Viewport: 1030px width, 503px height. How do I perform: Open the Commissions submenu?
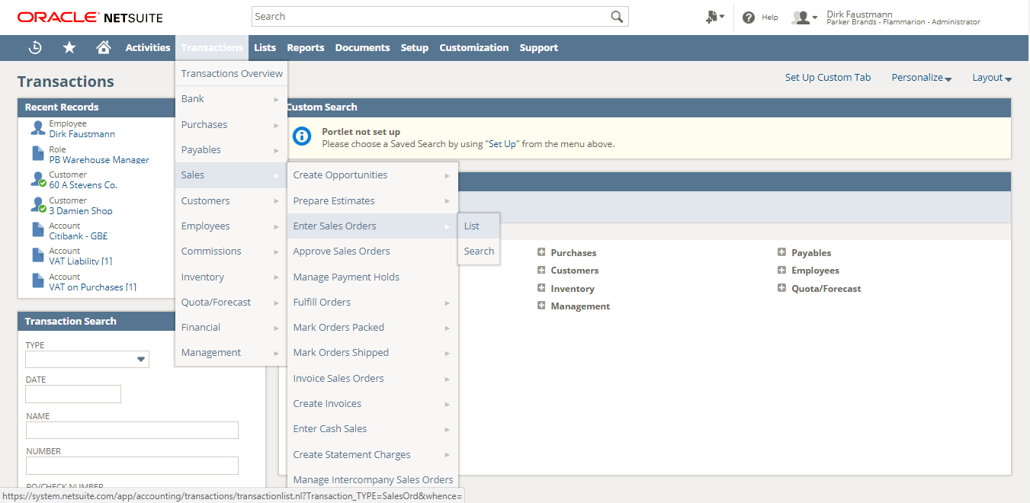[x=231, y=251]
